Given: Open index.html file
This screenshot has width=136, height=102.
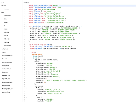Looking at the screenshot, I should pyautogui.click(x=5, y=72).
